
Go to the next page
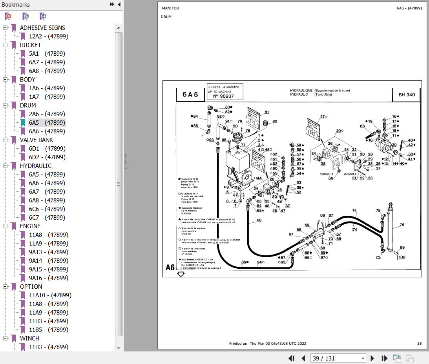(372, 358)
